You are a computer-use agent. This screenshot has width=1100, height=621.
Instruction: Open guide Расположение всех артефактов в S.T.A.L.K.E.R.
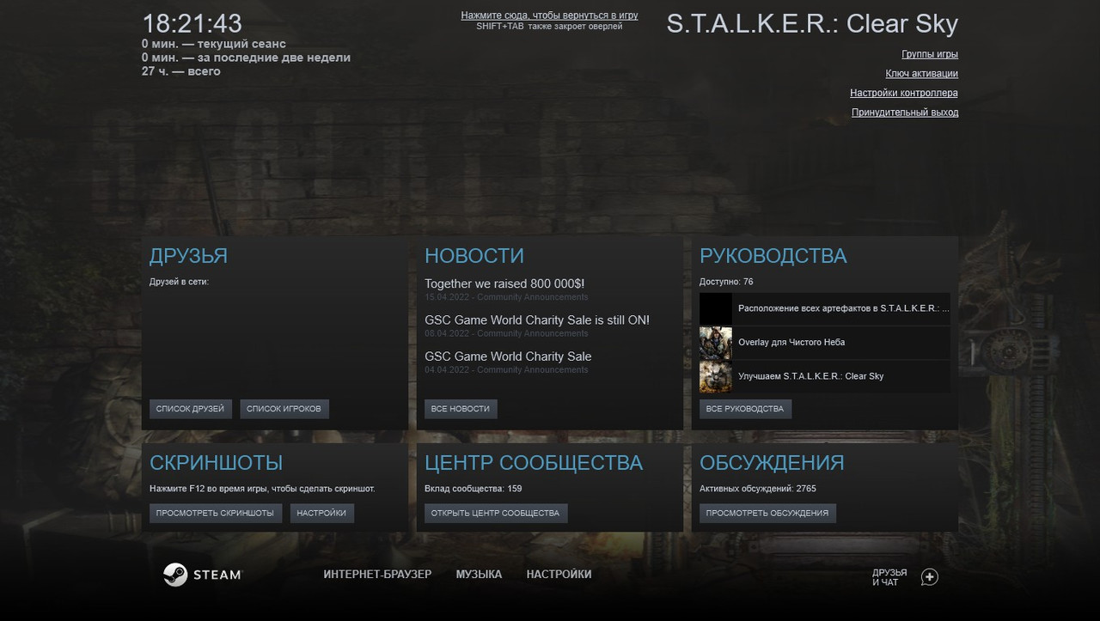coord(825,308)
